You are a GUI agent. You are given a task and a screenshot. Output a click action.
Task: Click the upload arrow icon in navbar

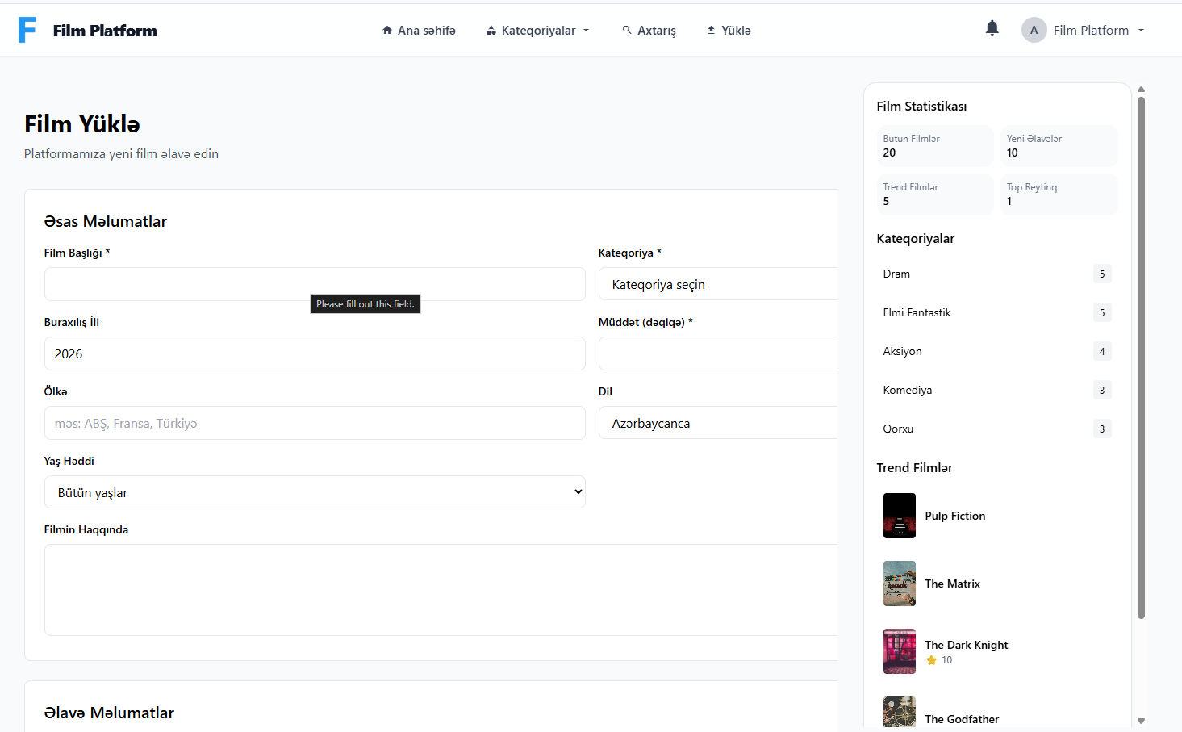pyautogui.click(x=711, y=30)
